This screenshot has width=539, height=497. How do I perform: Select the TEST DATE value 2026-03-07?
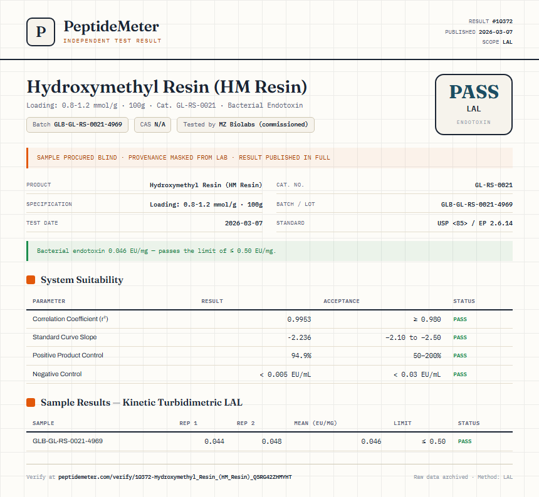pyautogui.click(x=244, y=223)
